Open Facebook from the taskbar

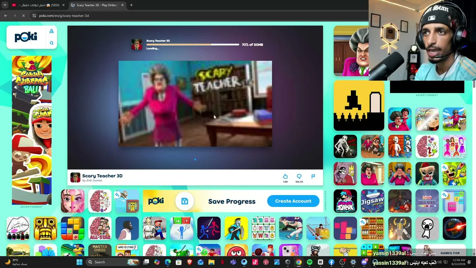(x=331, y=262)
